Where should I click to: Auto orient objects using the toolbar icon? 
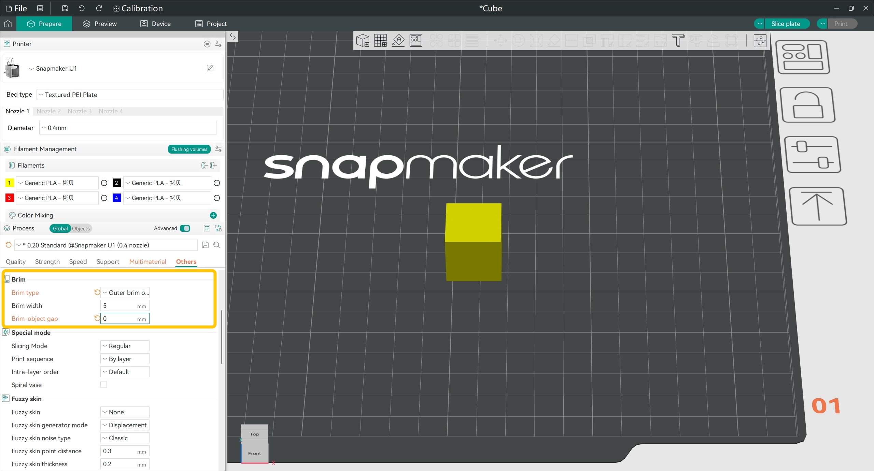[x=398, y=41]
